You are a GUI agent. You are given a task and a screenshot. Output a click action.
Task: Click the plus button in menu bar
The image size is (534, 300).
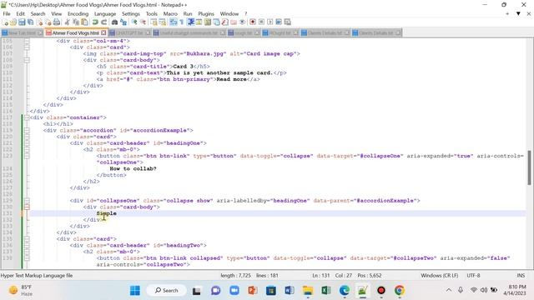tap(507, 13)
